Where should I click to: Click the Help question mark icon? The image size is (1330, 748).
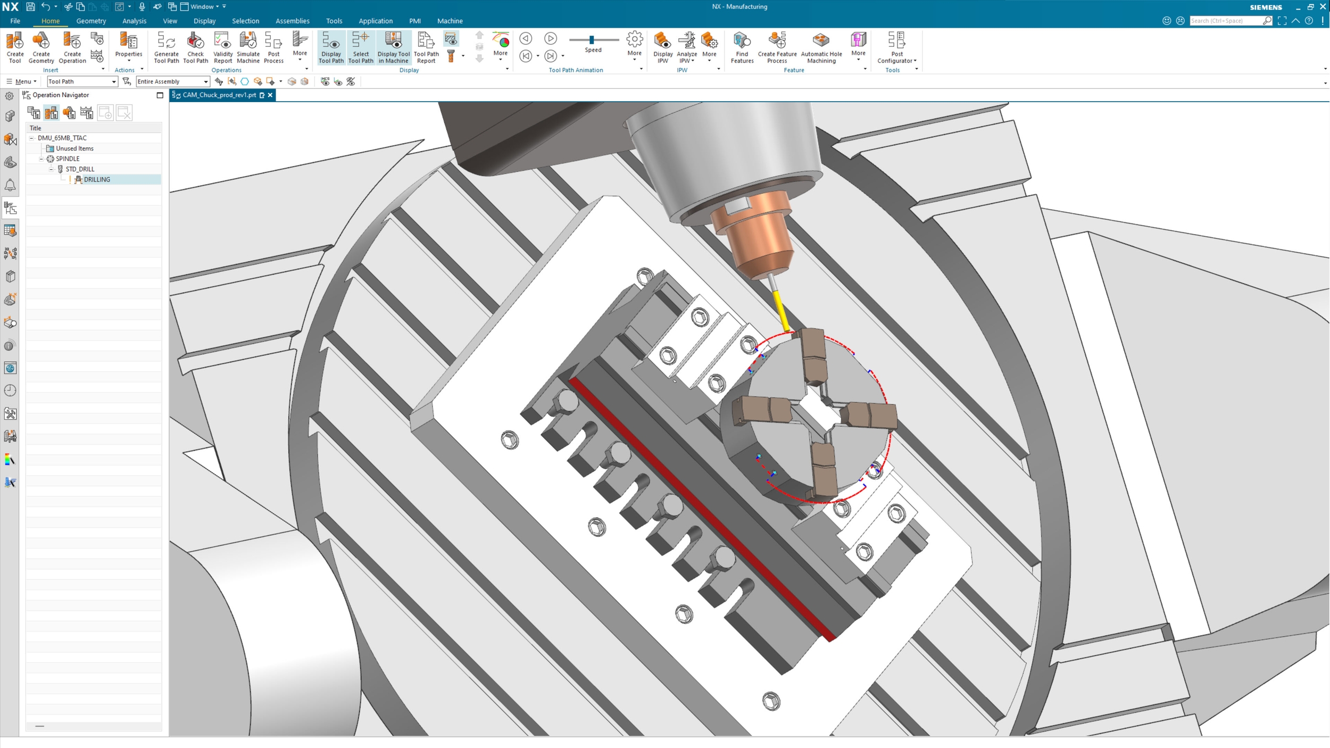[1309, 21]
